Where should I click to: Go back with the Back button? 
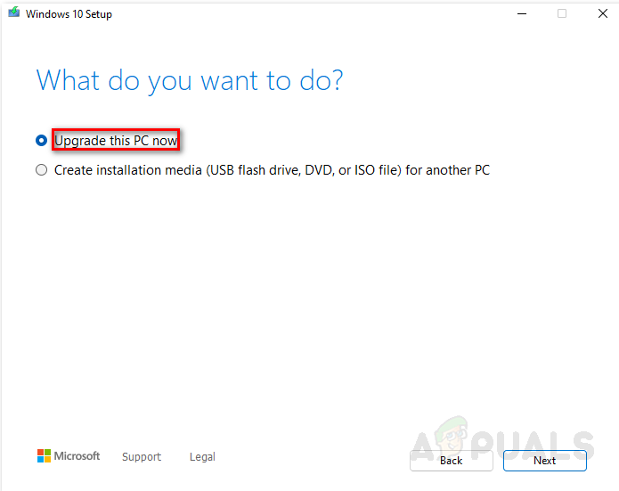(x=452, y=461)
